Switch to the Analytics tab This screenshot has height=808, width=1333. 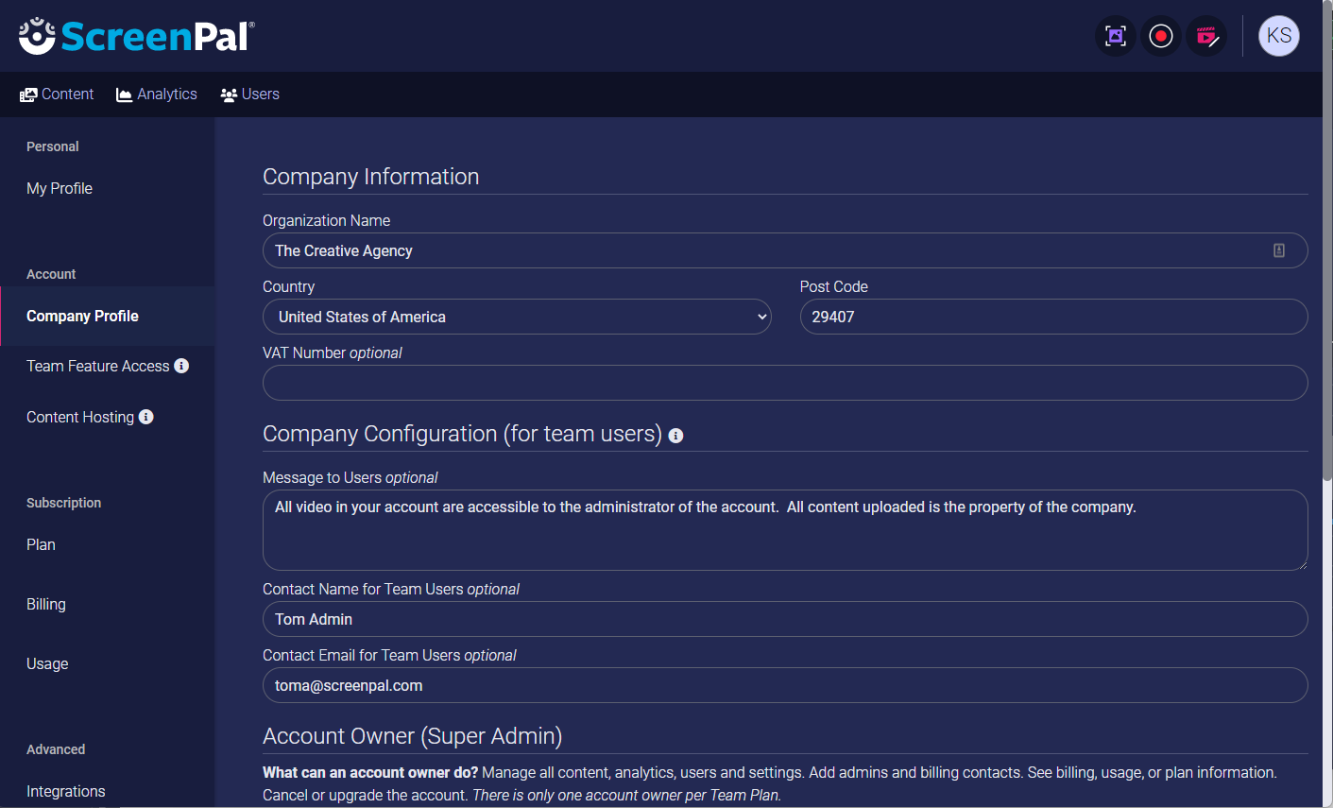(x=157, y=95)
